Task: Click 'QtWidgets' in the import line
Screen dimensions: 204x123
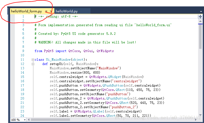Action: coord(105,51)
